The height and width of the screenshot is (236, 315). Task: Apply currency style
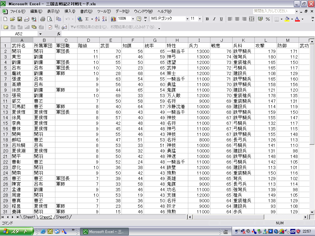[x=260, y=19]
